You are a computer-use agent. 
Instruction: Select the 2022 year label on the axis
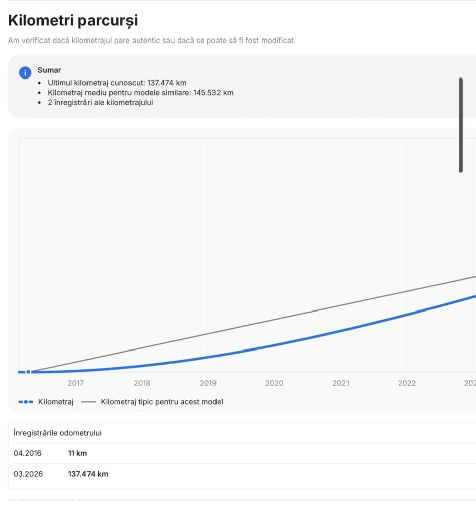(407, 383)
